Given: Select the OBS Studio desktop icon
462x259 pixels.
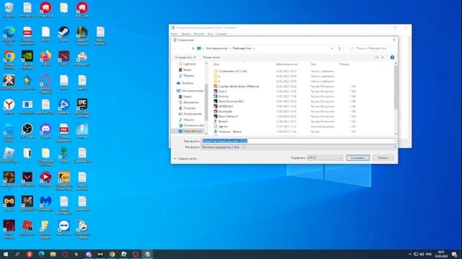Looking at the screenshot, I should point(27,131).
